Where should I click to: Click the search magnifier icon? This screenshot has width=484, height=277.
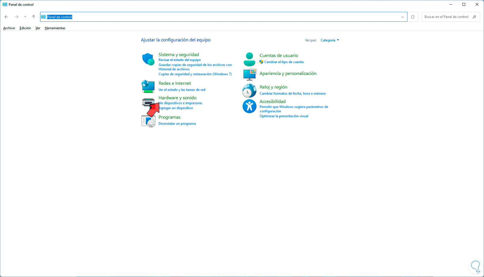click(474, 17)
